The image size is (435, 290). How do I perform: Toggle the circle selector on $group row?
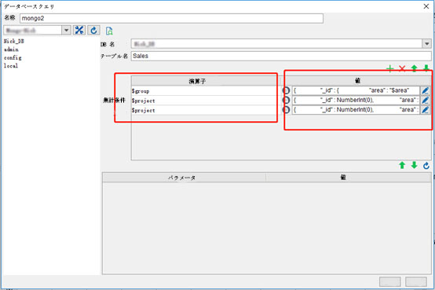coord(286,90)
